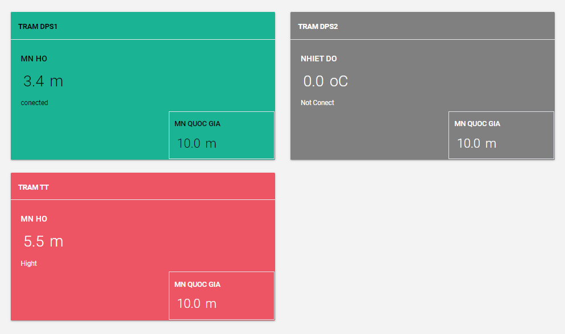
Task: Click the 'conected' status text
Action: 34,103
